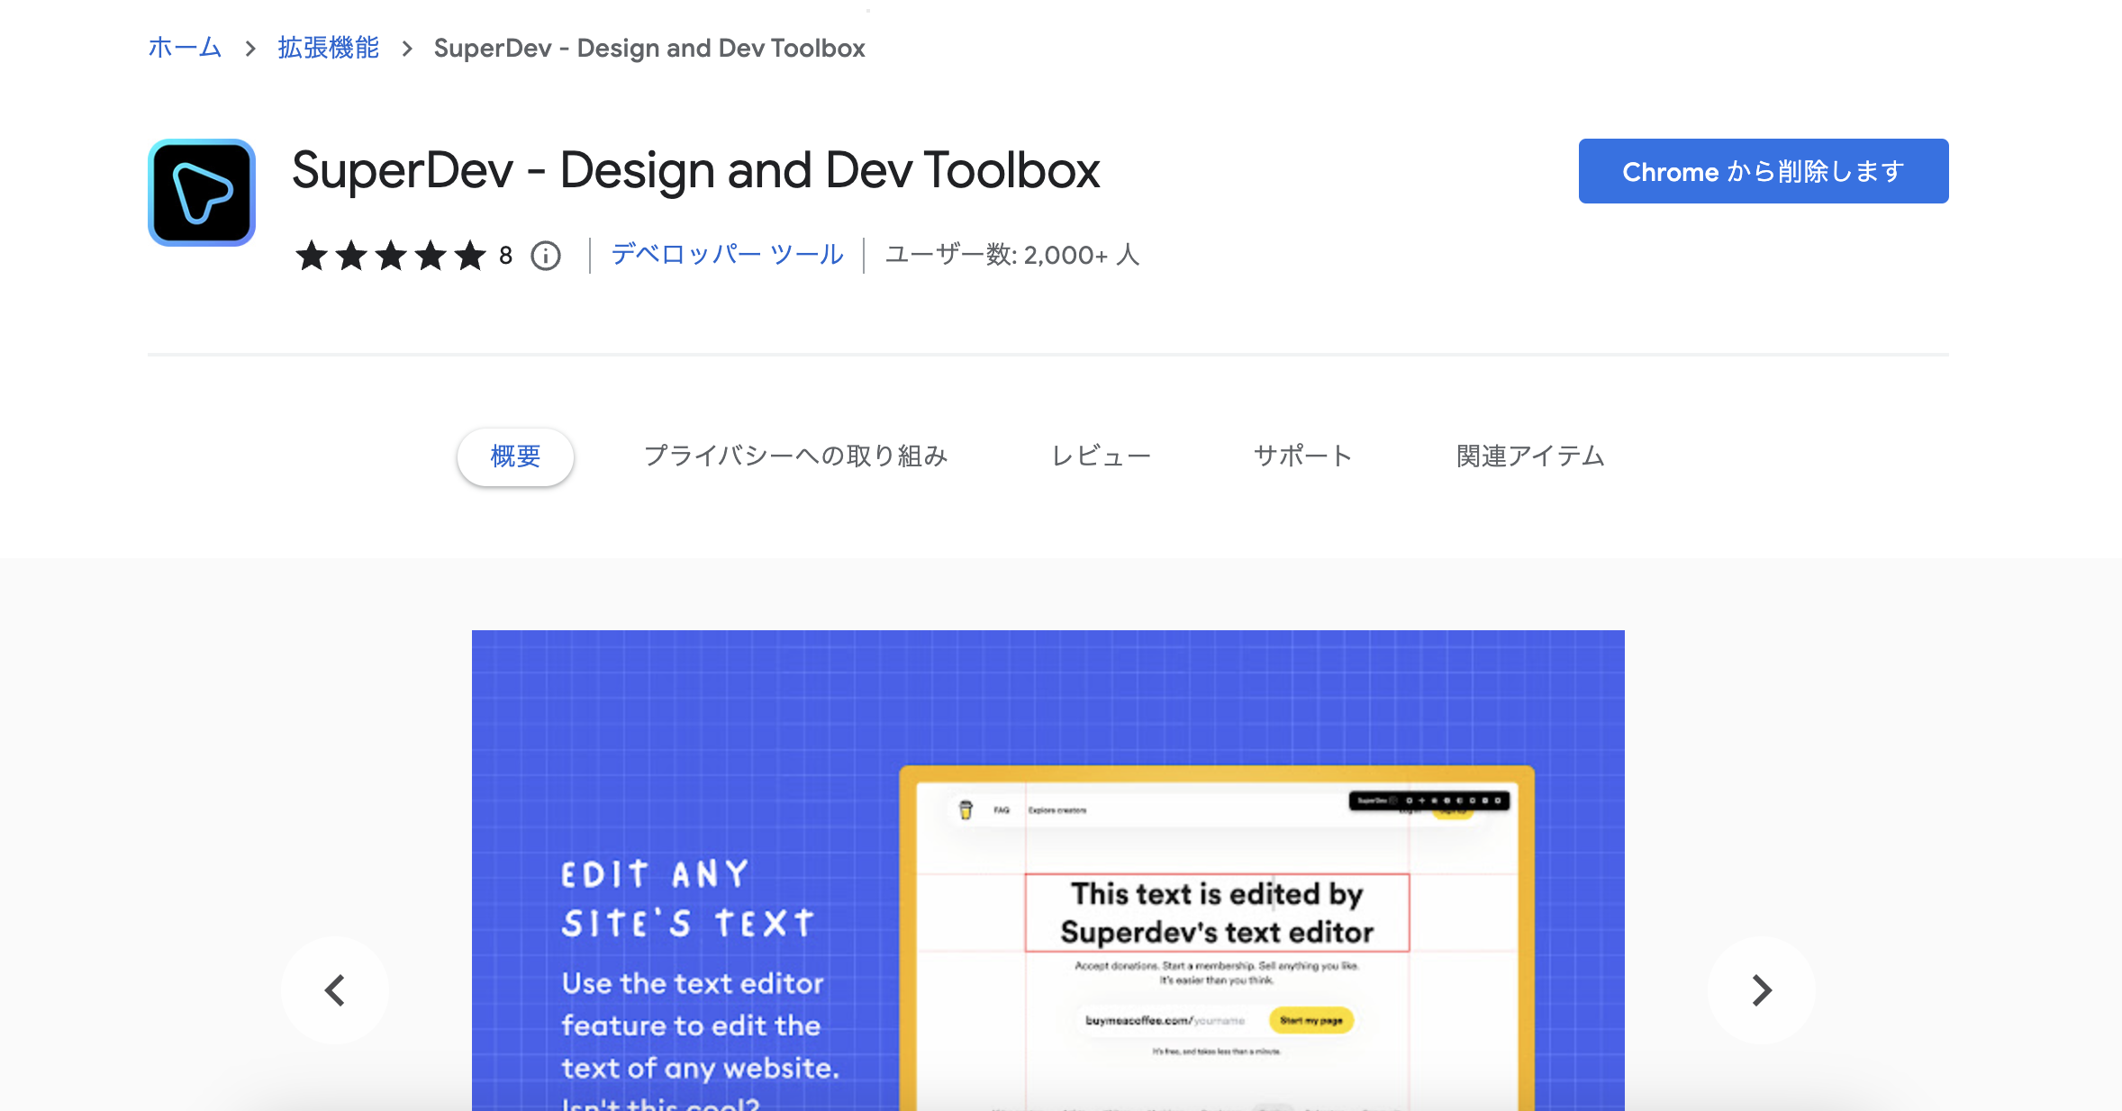The width and height of the screenshot is (2122, 1111).
Task: Click the SuperDev breadcrumb current page text
Action: (649, 48)
